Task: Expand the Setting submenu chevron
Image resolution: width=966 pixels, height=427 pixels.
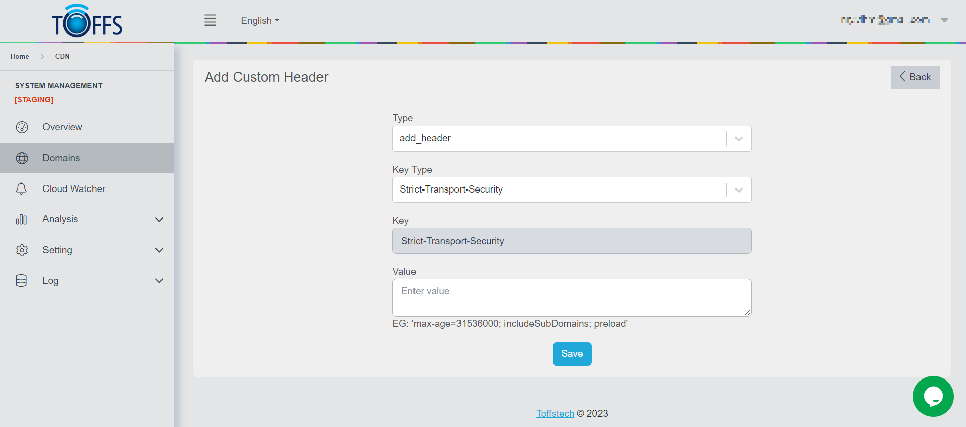Action: pos(159,250)
